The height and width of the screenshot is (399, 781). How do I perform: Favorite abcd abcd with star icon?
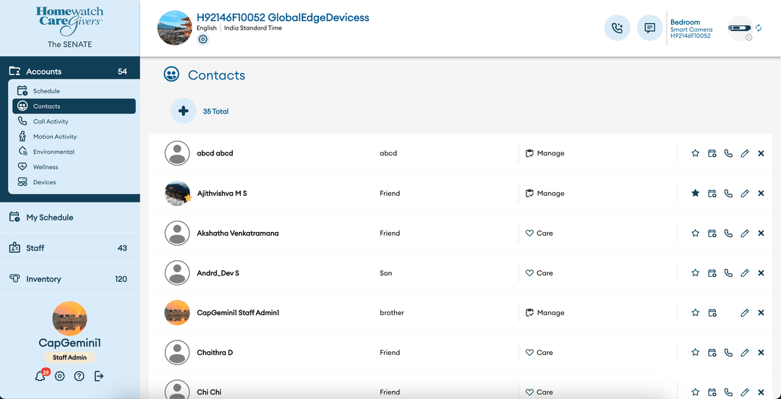[x=696, y=153]
